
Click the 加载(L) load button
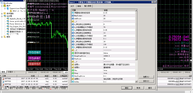(146, 77)
